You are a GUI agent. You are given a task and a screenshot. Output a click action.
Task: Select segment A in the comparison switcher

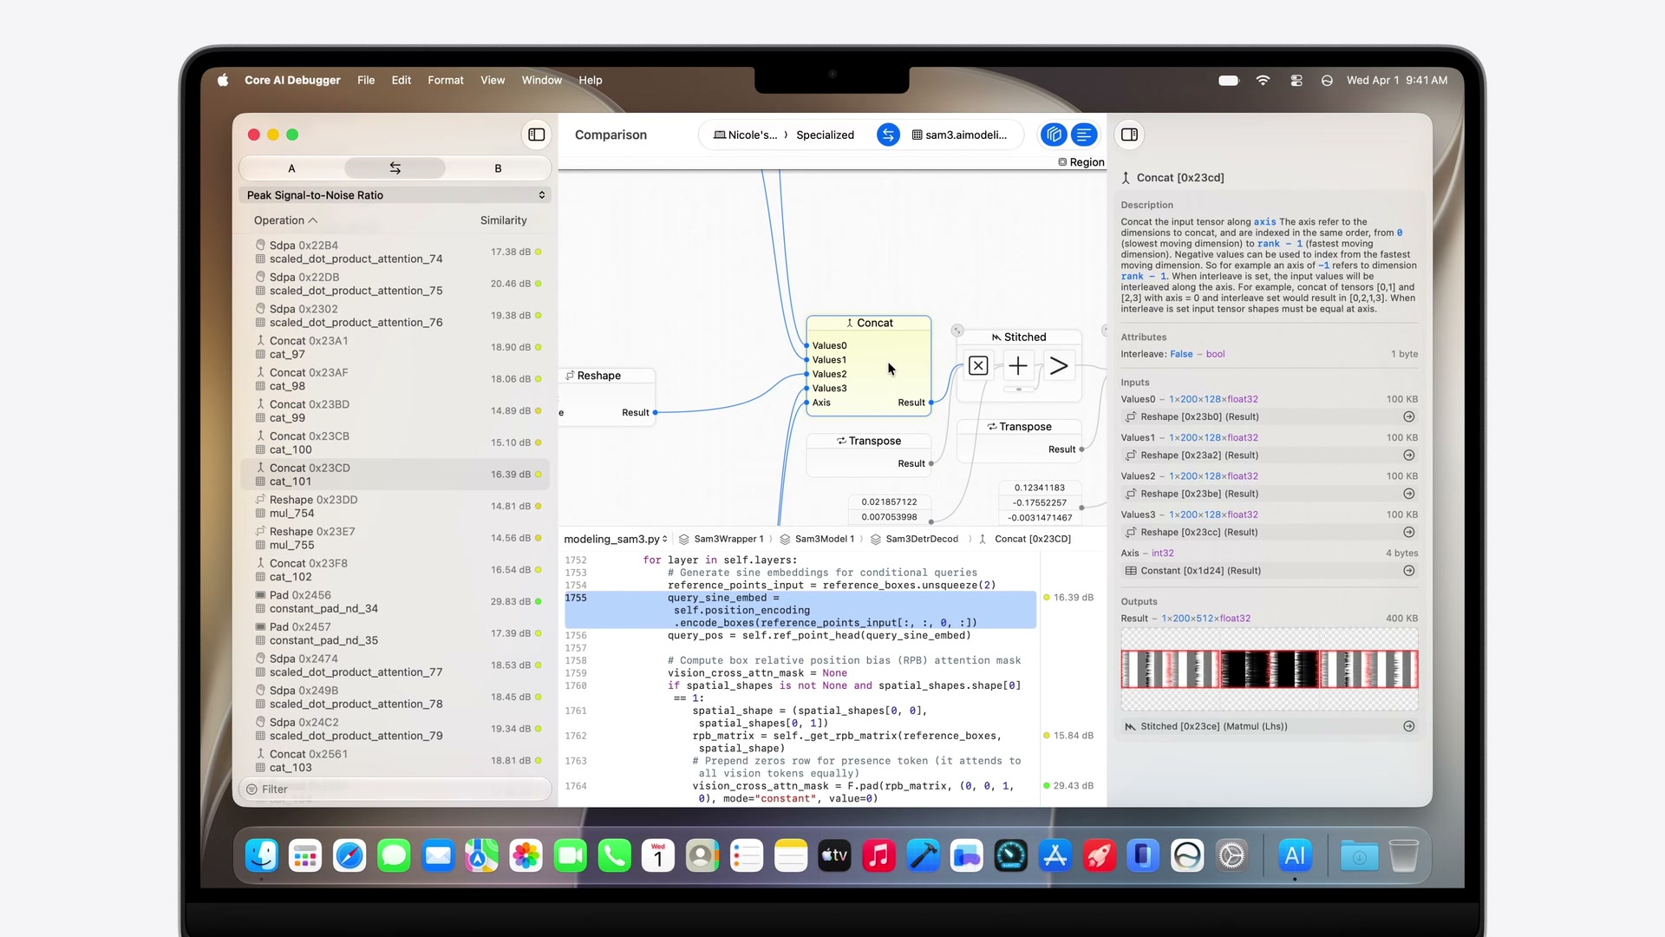pyautogui.click(x=291, y=168)
